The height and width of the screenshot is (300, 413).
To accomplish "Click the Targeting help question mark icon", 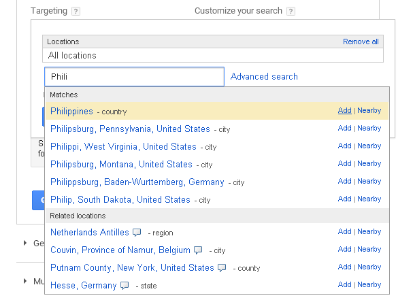I will 76,12.
